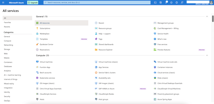214x104 pixels.
Task: Choose the DevOps category
Action: click(7, 101)
